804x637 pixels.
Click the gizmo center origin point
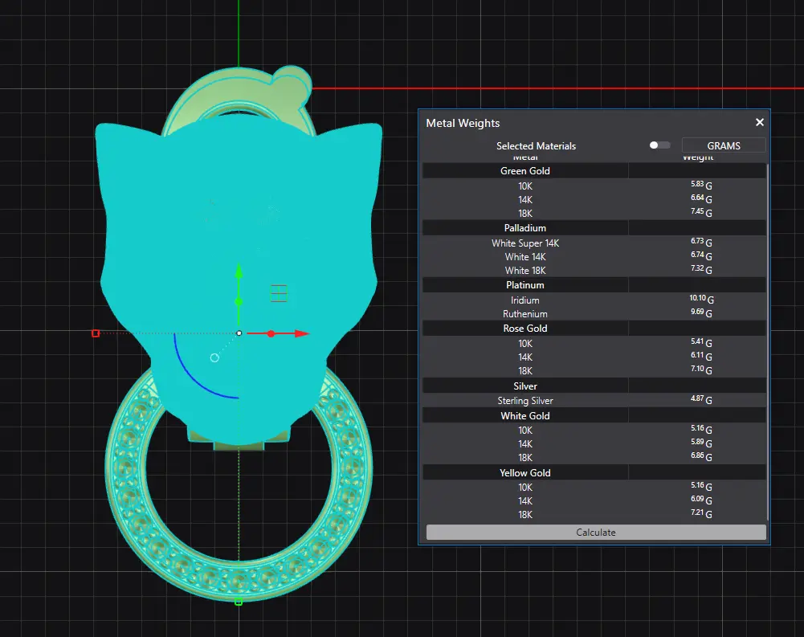239,333
